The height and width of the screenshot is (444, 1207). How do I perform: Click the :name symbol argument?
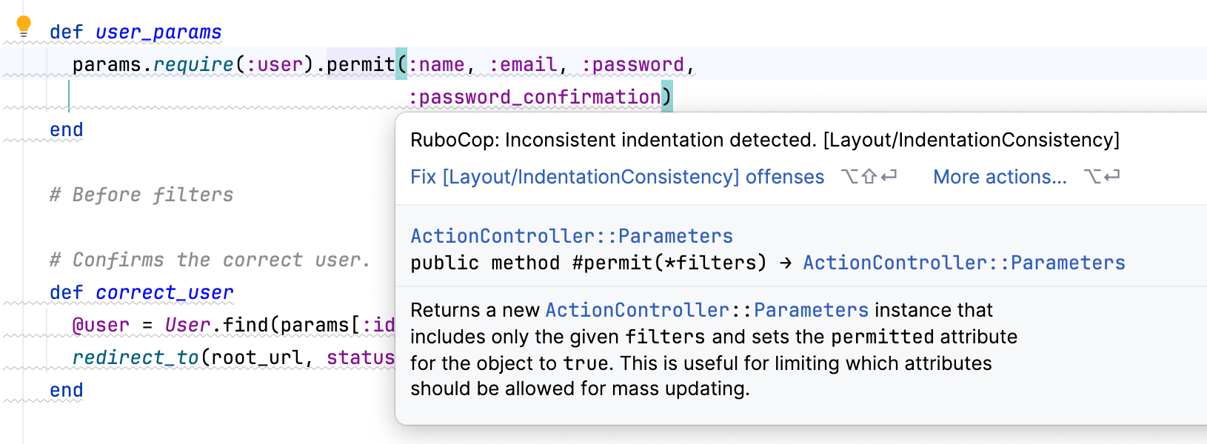click(437, 65)
